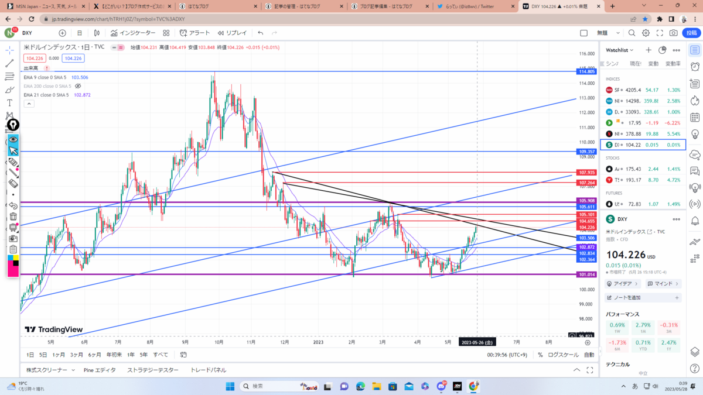Open the notifications bell icon in sidebar
Viewport: 703px width, 395px height.
[x=695, y=221]
